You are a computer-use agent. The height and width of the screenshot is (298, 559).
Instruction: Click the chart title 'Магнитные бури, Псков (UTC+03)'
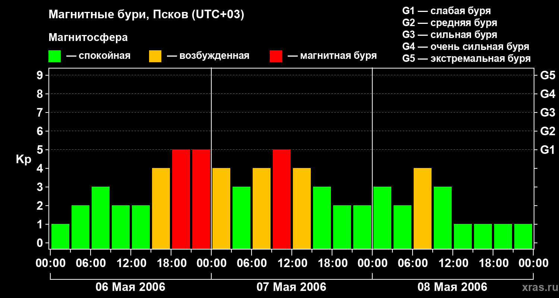[x=146, y=15]
